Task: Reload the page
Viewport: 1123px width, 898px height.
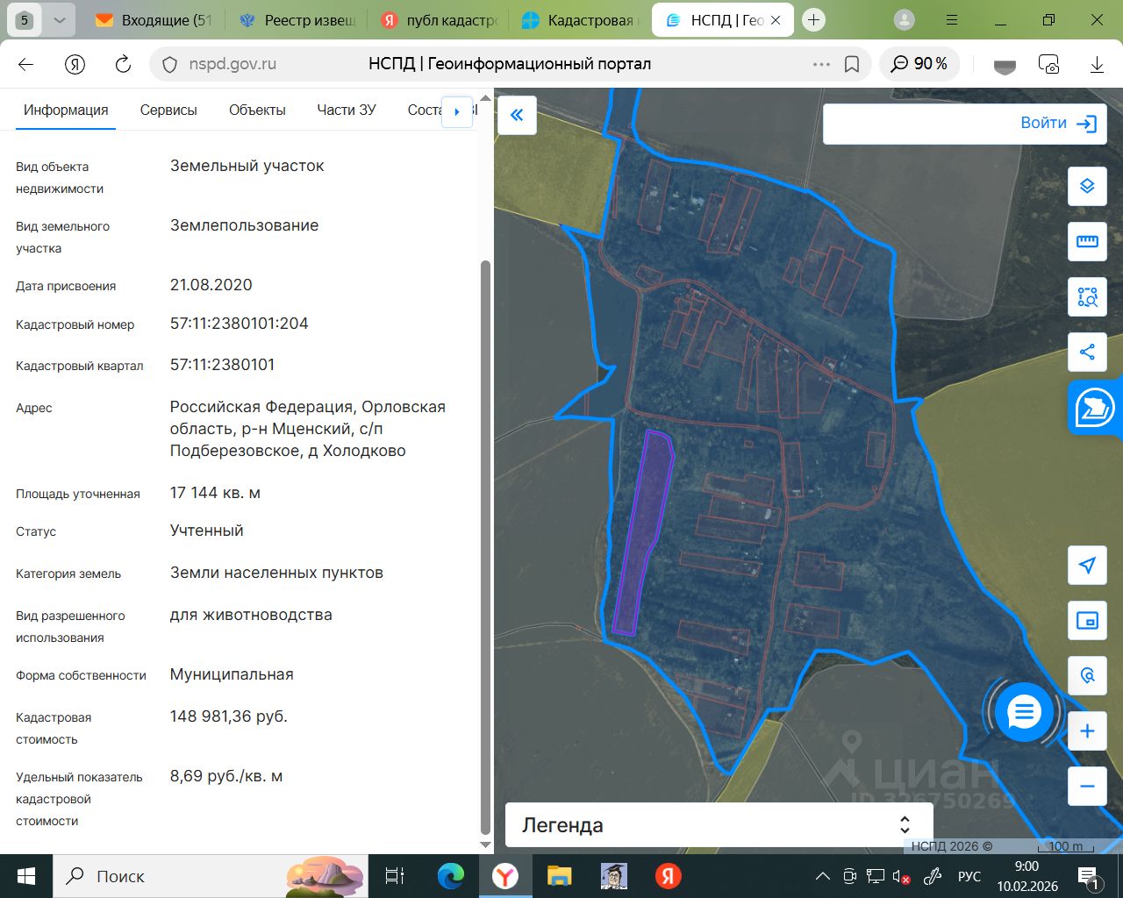Action: point(124,64)
